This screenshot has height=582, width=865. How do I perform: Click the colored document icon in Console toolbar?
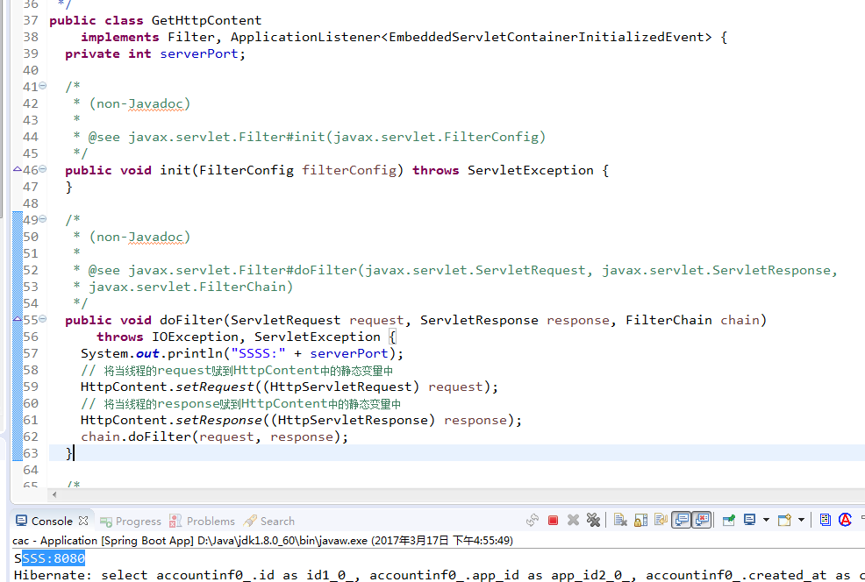pyautogui.click(x=826, y=520)
